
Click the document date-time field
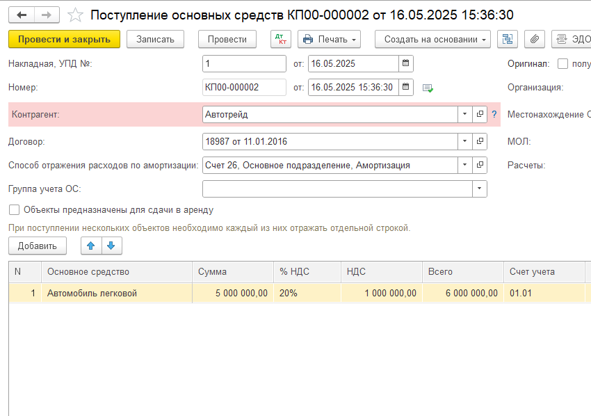(353, 87)
